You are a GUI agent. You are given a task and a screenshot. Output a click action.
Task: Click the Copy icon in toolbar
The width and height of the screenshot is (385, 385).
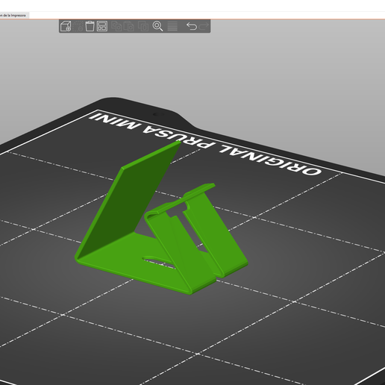pos(116,26)
